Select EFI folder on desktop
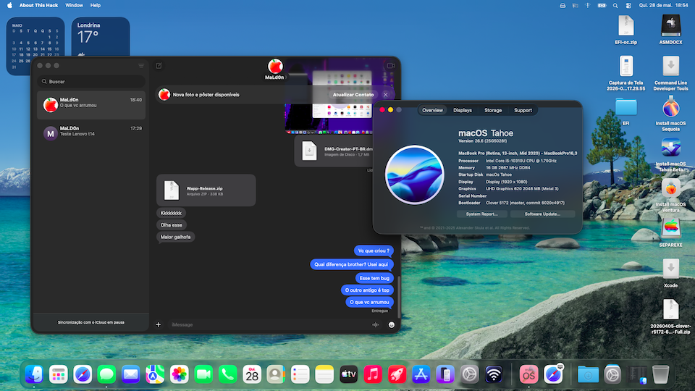 pyautogui.click(x=625, y=112)
